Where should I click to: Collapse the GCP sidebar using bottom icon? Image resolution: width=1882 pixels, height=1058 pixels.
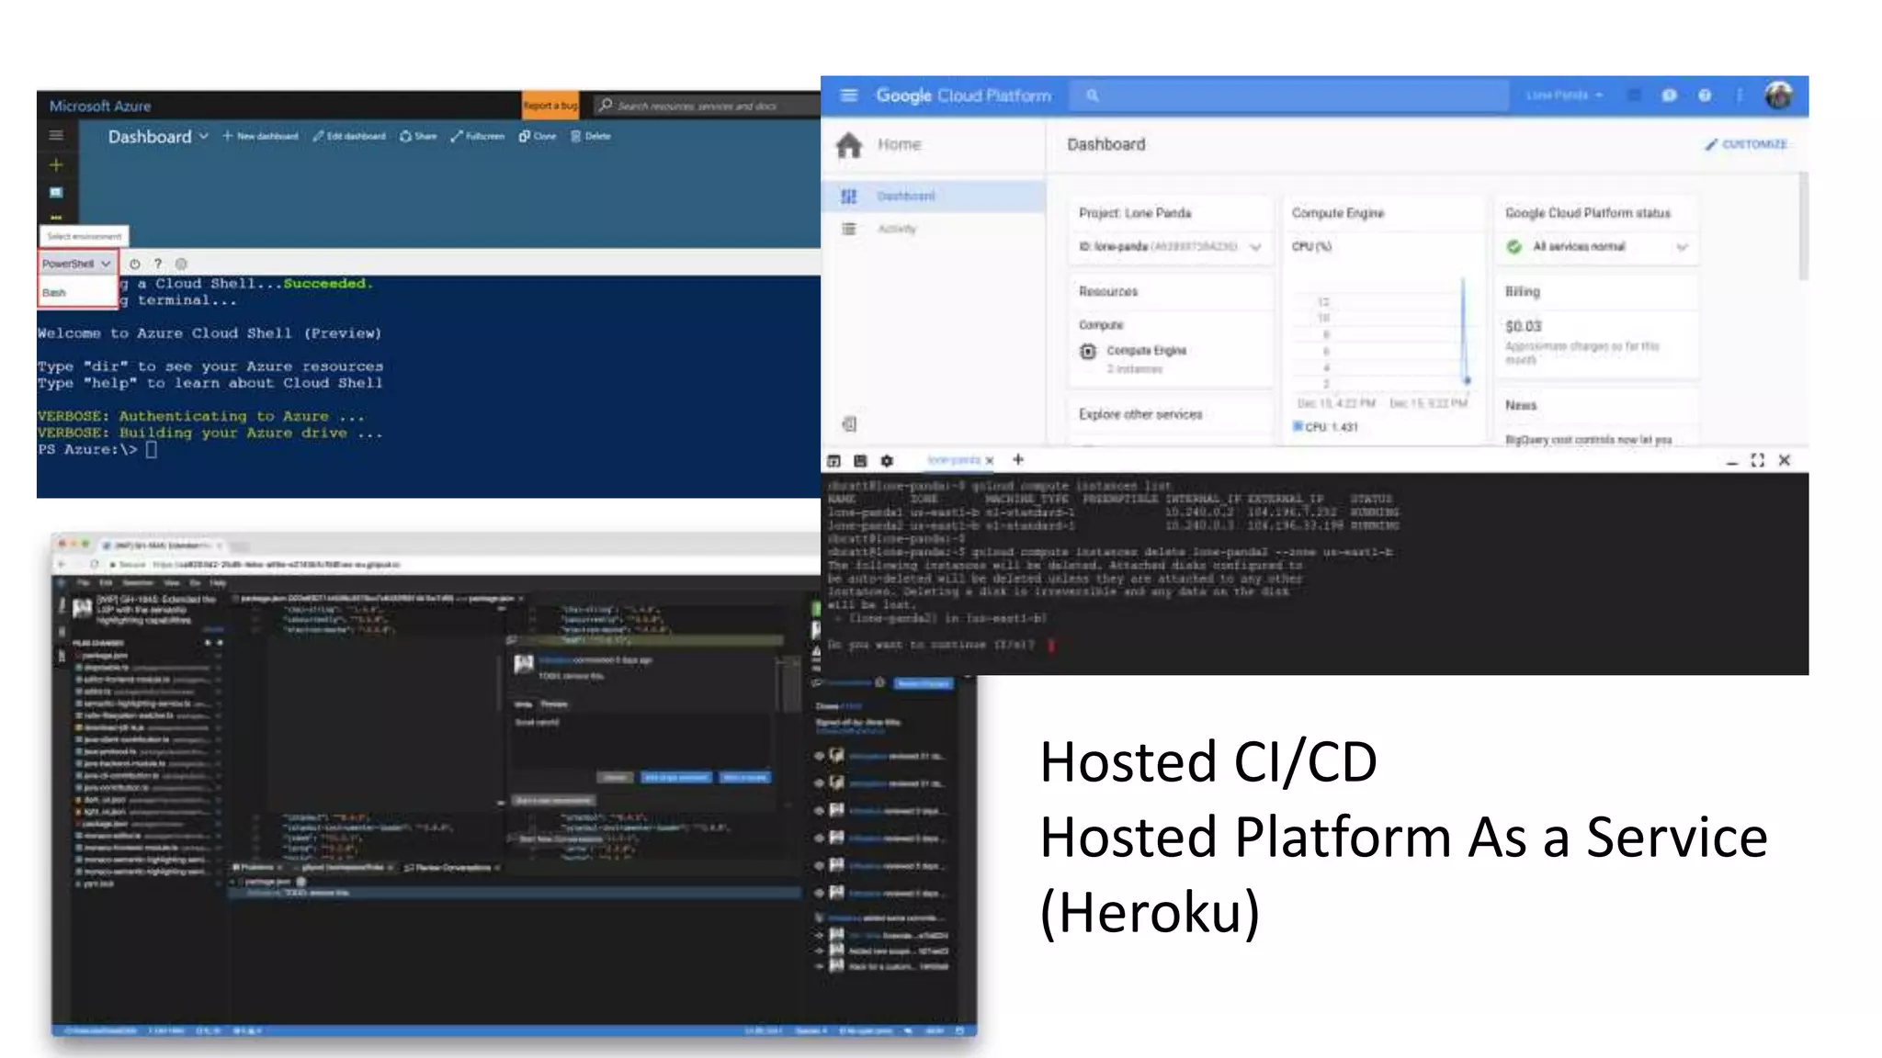tap(849, 423)
